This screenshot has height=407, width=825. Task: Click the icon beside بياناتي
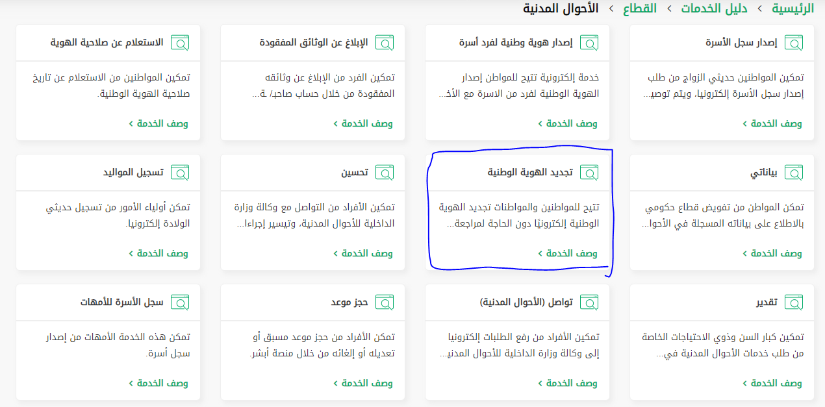coord(794,173)
